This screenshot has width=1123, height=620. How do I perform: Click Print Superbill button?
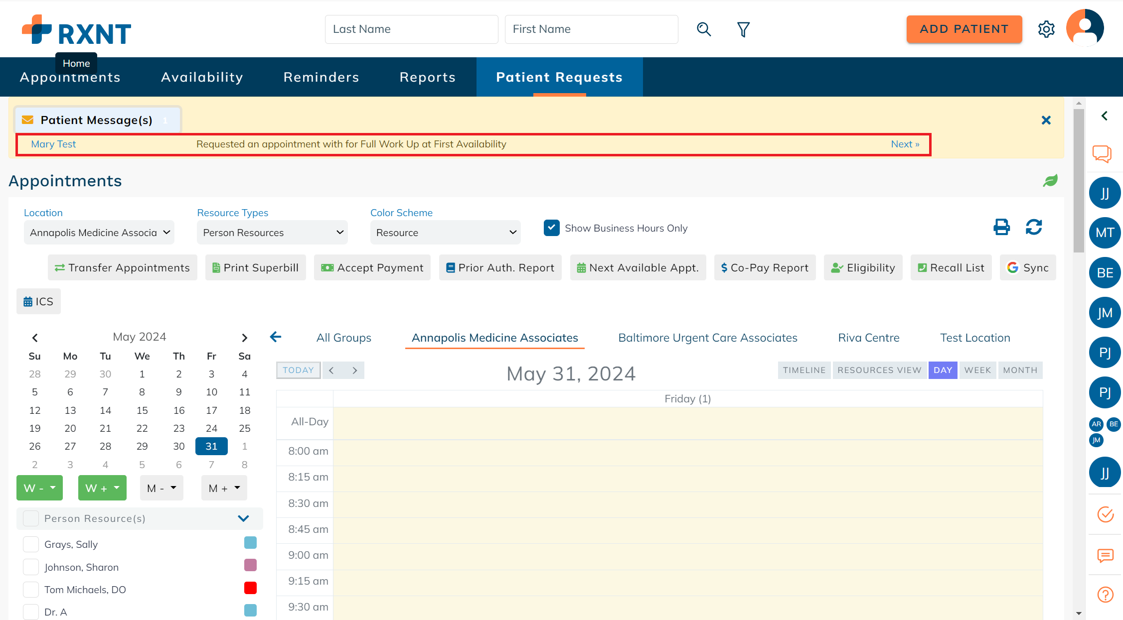coord(256,267)
